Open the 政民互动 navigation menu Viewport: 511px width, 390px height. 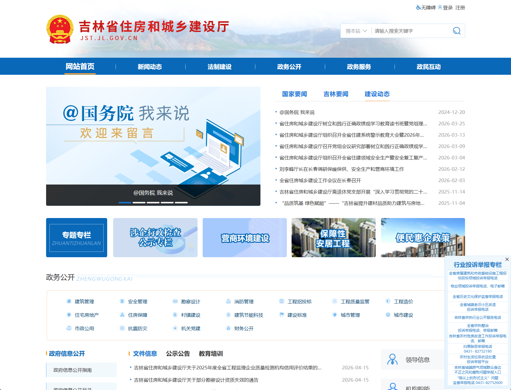click(x=428, y=66)
